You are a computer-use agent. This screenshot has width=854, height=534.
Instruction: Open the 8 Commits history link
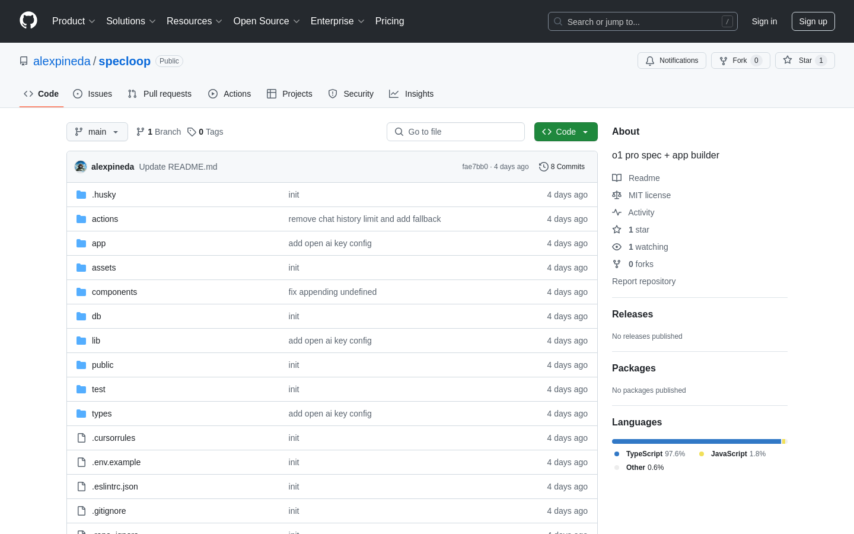coord(562,167)
